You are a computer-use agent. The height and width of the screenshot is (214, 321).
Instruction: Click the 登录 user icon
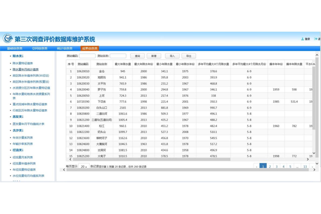tap(303, 39)
